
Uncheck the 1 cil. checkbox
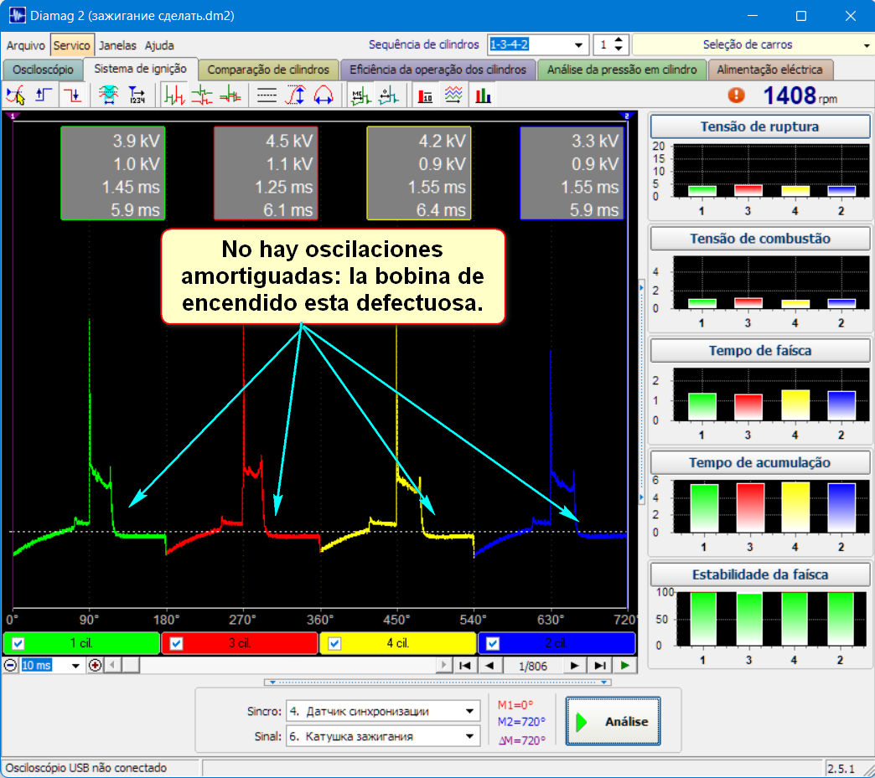(x=18, y=643)
